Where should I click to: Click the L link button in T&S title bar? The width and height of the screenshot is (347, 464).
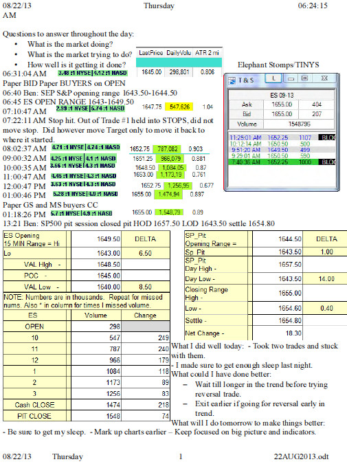click(x=274, y=78)
